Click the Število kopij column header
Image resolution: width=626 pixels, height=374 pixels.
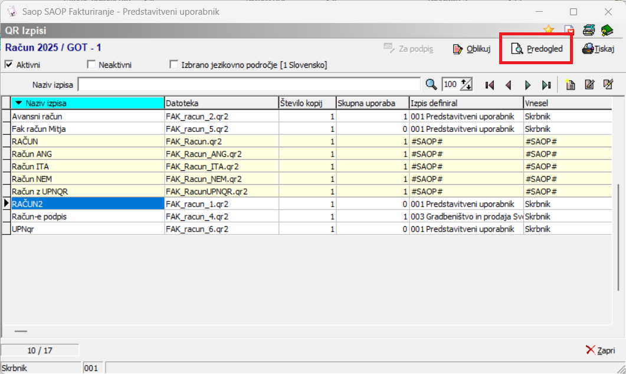coord(307,103)
